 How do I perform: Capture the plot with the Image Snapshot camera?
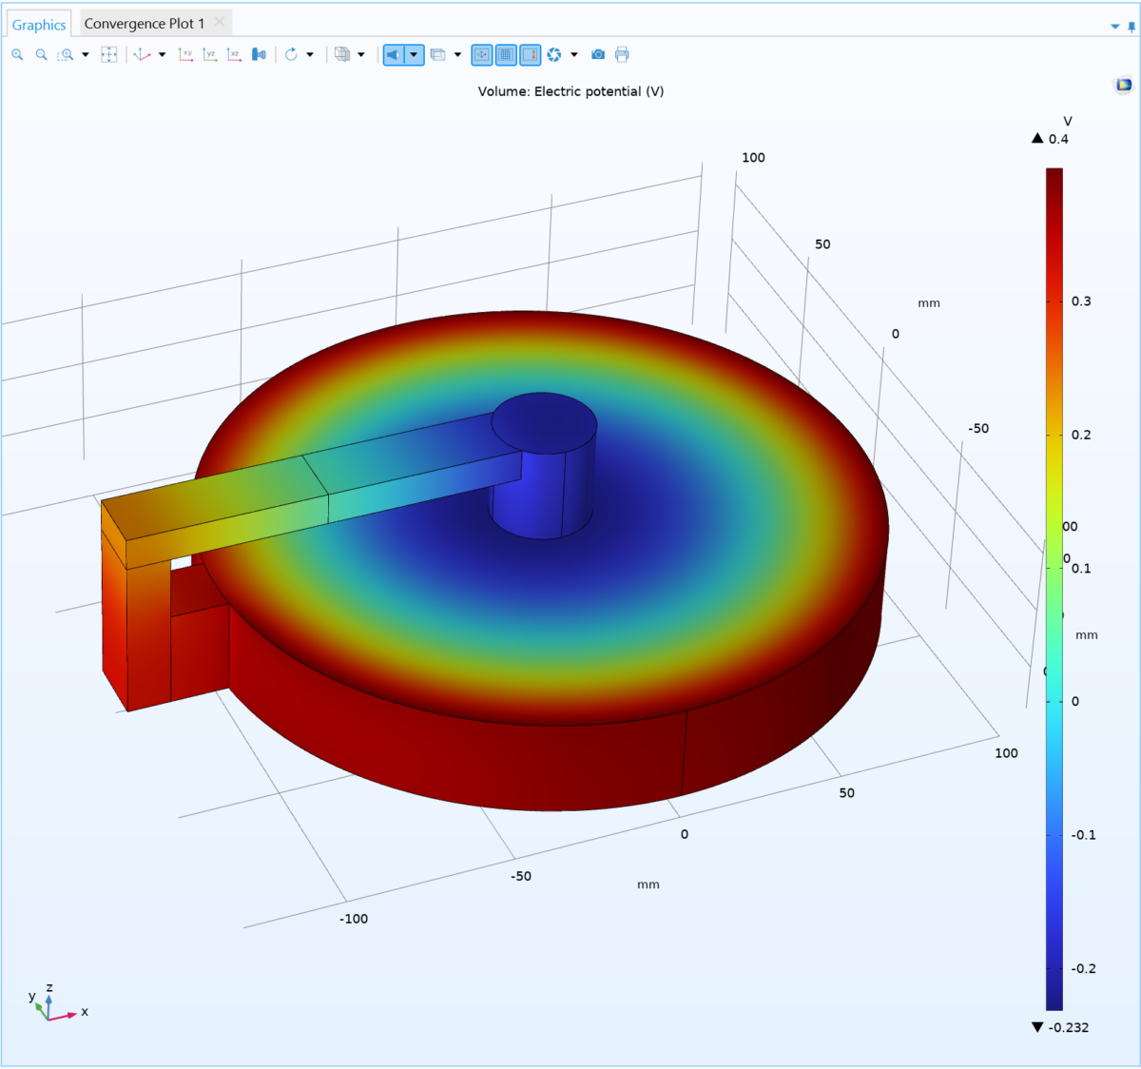597,54
